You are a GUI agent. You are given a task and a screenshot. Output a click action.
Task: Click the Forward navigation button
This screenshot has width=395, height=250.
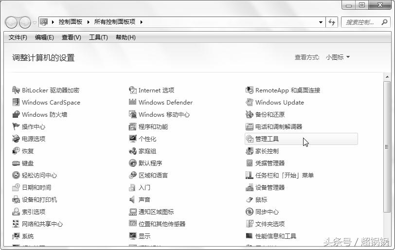[x=25, y=22]
